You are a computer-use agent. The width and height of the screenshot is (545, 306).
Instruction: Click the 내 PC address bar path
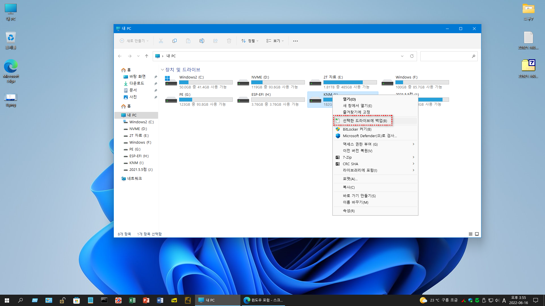coord(171,56)
